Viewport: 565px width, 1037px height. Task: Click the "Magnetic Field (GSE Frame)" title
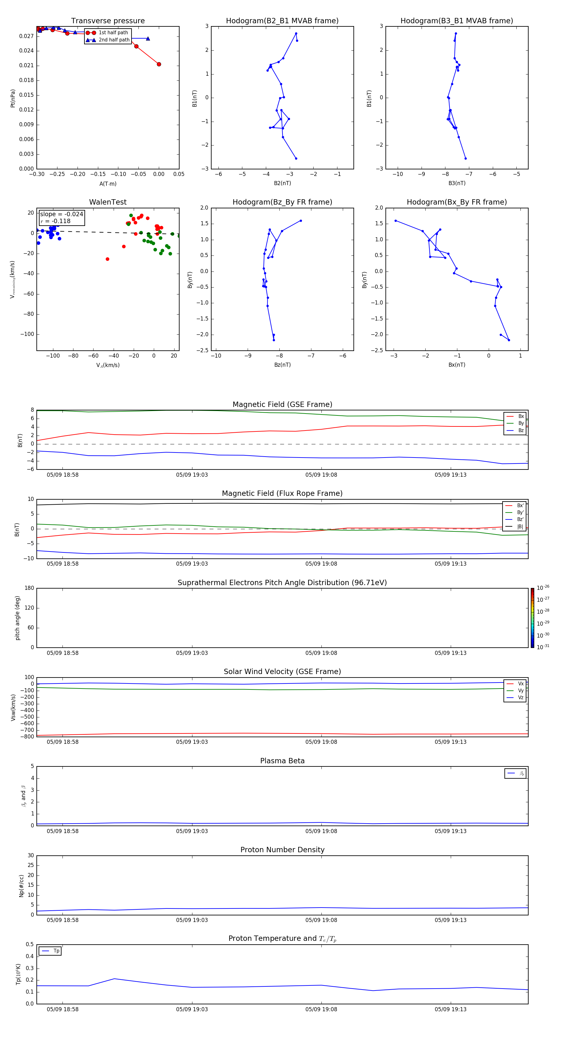click(282, 404)
